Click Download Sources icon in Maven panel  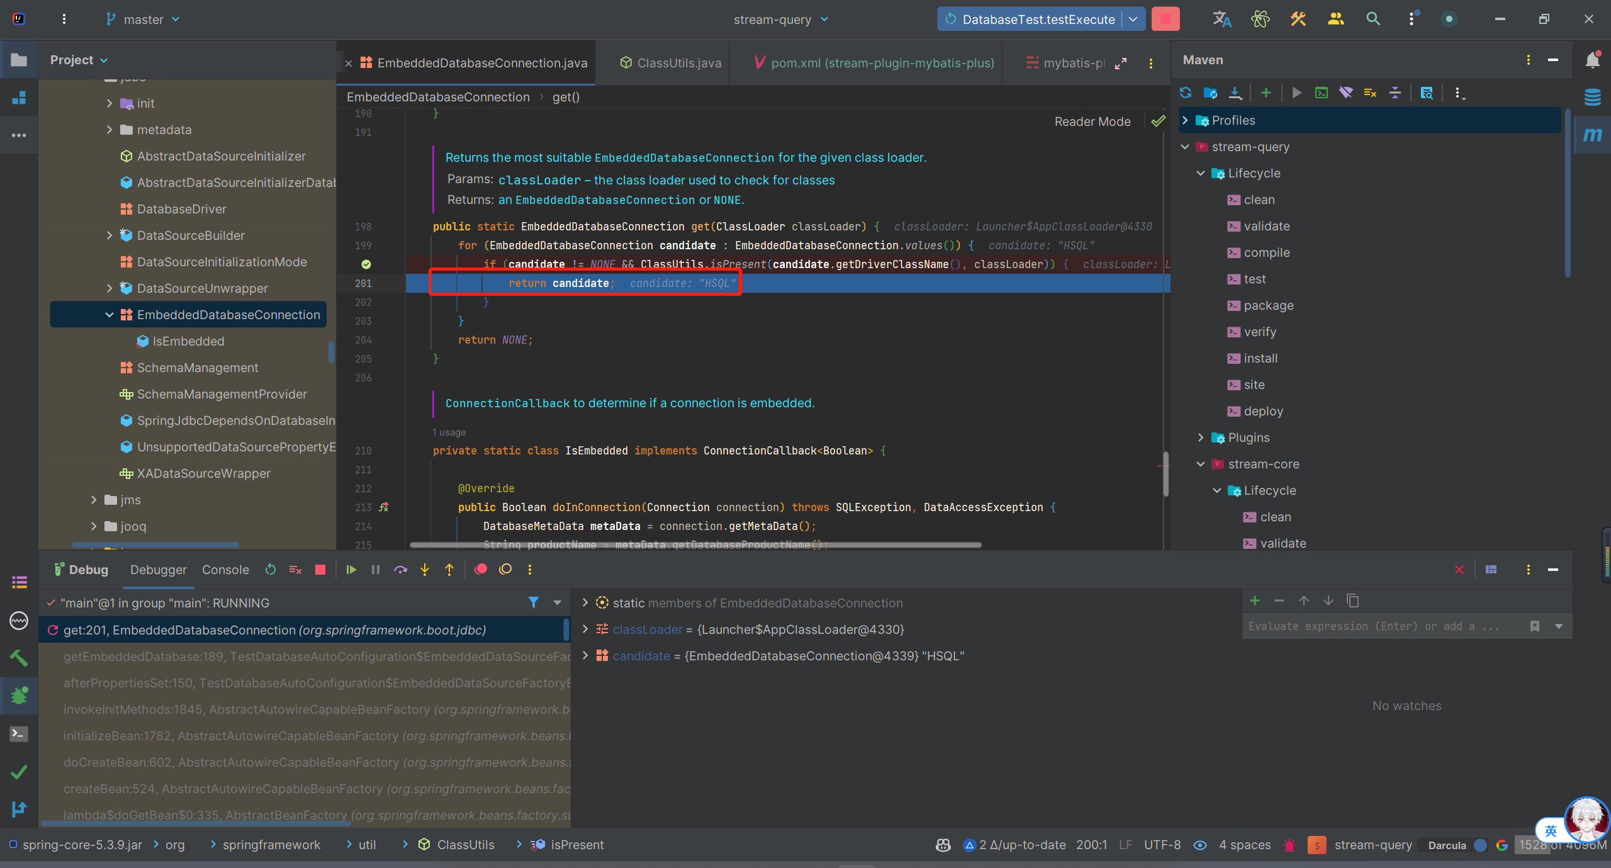click(1235, 93)
